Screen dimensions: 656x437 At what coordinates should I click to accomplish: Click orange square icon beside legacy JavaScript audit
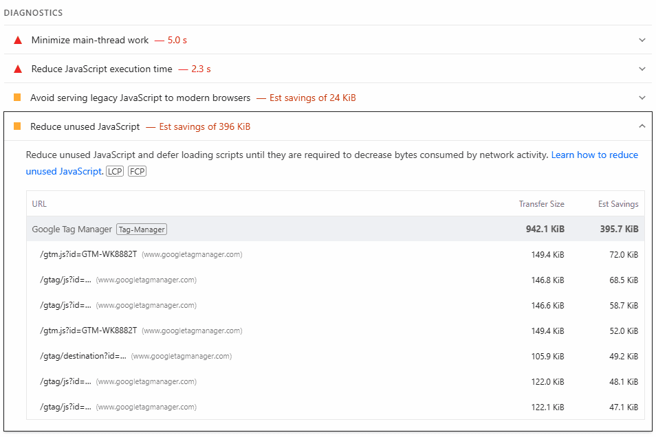[17, 98]
